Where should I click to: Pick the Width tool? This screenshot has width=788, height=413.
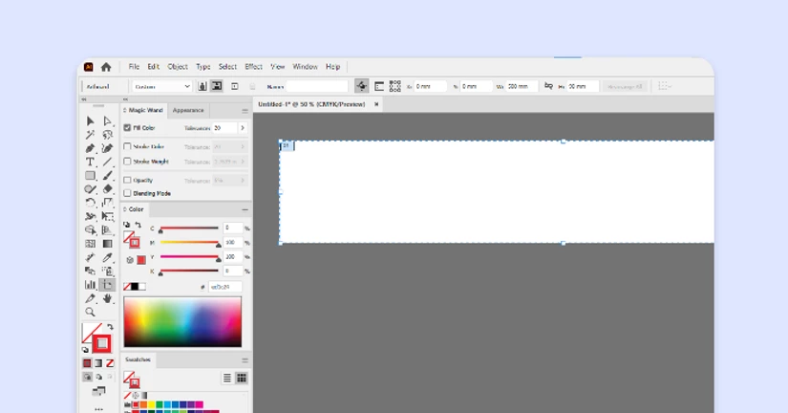pyautogui.click(x=90, y=216)
